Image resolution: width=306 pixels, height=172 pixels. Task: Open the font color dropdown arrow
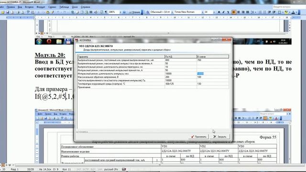point(296,12)
